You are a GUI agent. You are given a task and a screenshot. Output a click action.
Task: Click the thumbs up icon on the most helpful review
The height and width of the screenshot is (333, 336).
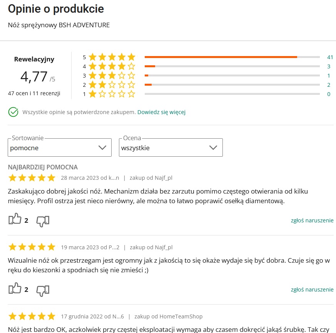tap(15, 218)
